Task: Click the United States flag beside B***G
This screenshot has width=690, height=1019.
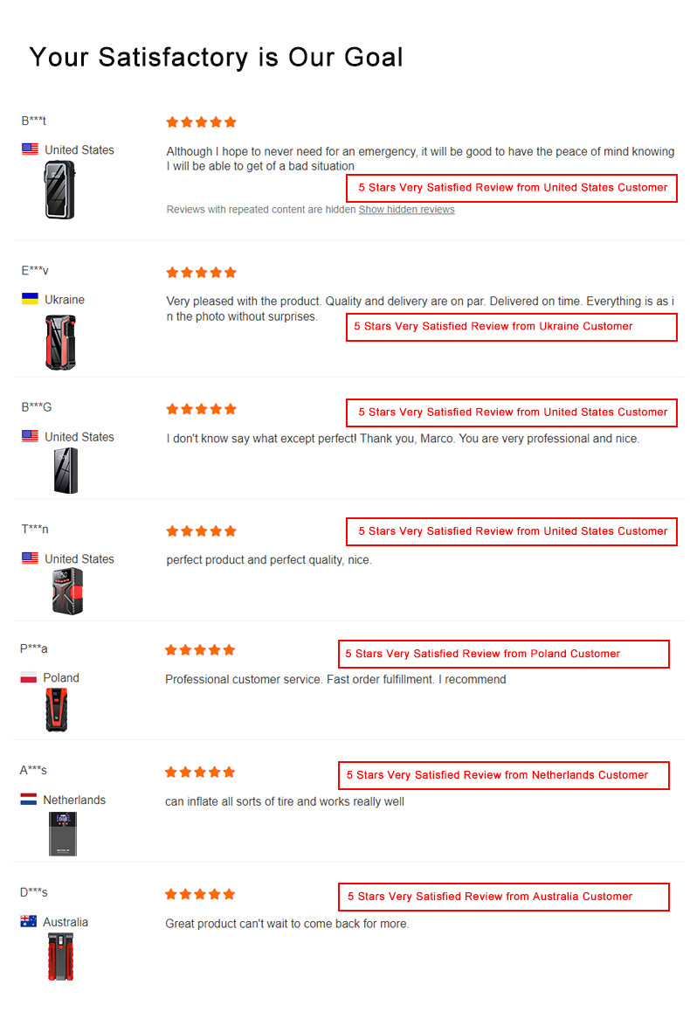Action: (x=30, y=436)
